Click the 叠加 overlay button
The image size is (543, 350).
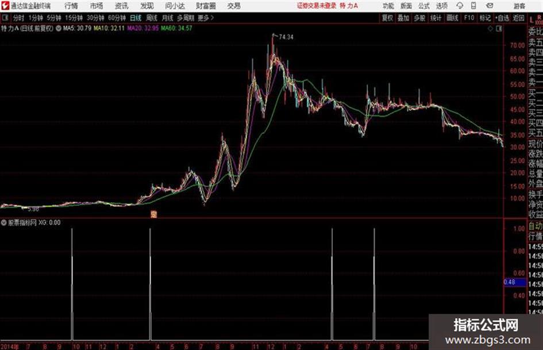(403, 18)
